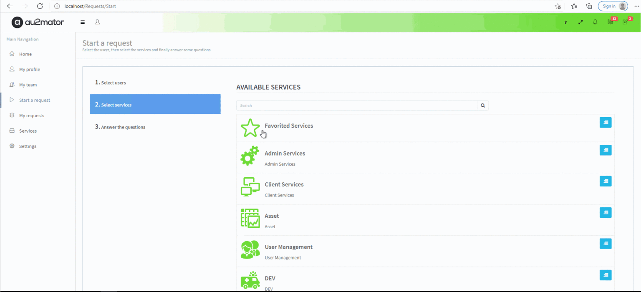Click the help question mark icon
This screenshot has width=641, height=292.
(565, 22)
